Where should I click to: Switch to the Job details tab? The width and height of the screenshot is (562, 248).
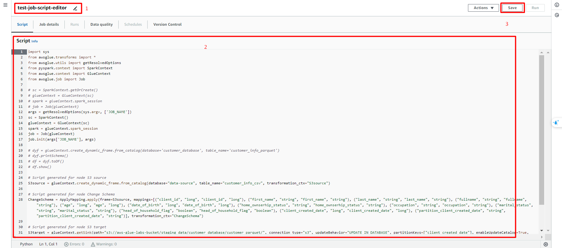point(49,25)
